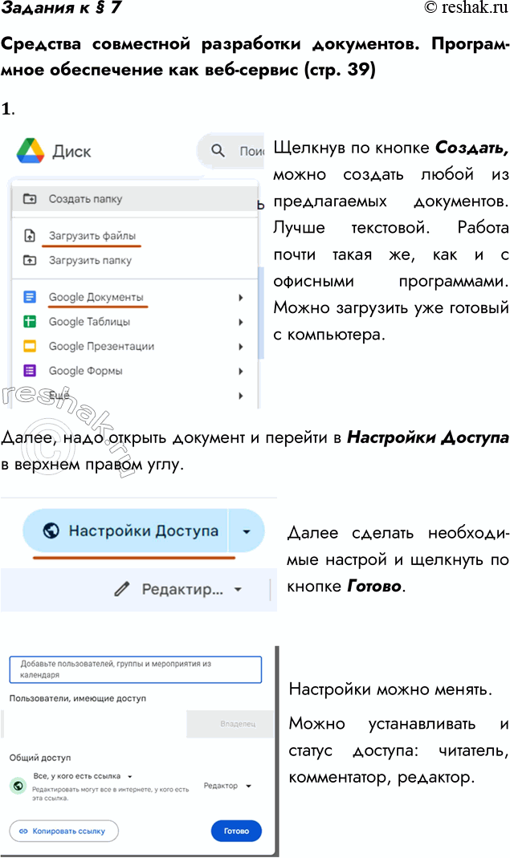Click the Drive search field
The image size is (510, 858).
tap(231, 150)
